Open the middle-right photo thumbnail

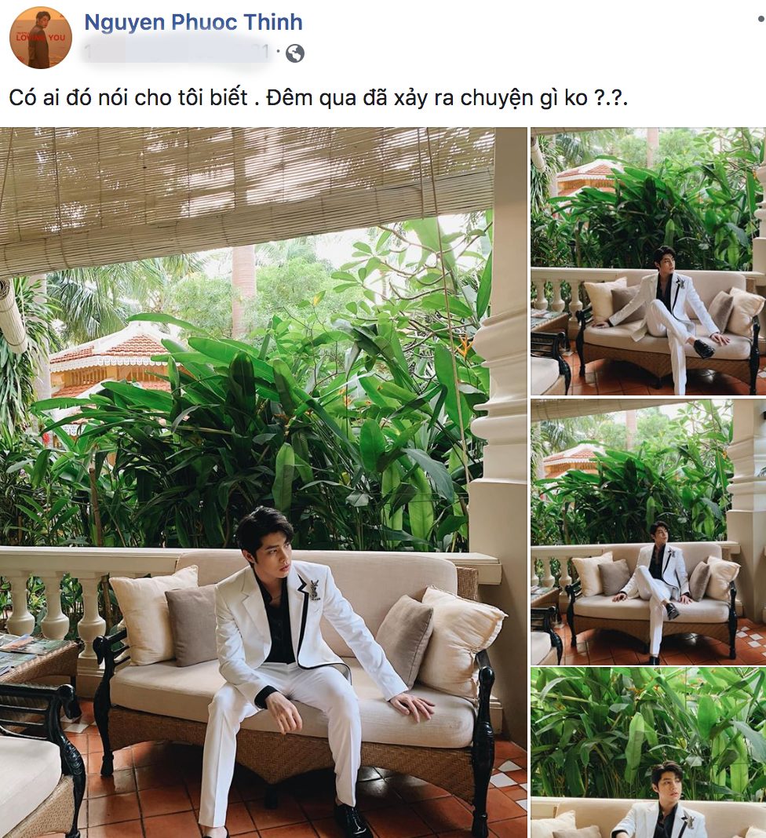648,532
